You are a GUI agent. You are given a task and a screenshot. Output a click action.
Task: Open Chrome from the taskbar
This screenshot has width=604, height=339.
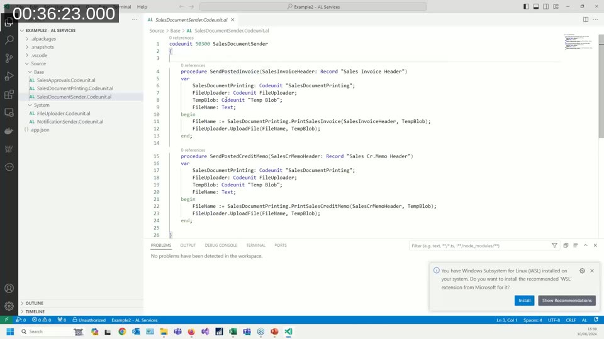click(122, 331)
